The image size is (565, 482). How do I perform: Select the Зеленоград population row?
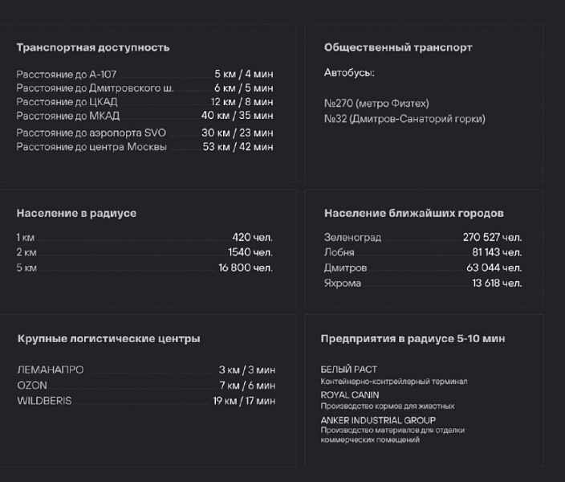pos(423,238)
